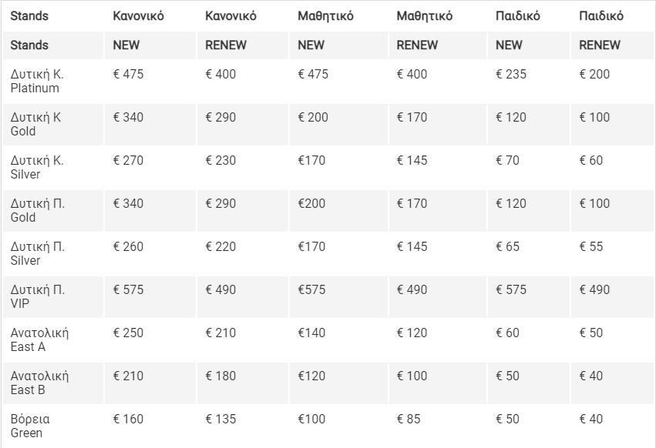Click the Ανατολική East A row label
This screenshot has width=656, height=448.
[39, 339]
